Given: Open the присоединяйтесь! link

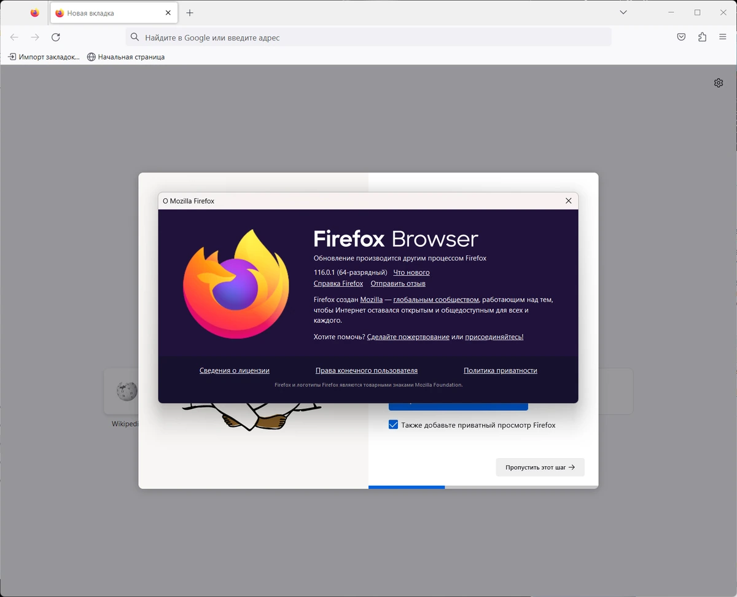Looking at the screenshot, I should tap(494, 337).
